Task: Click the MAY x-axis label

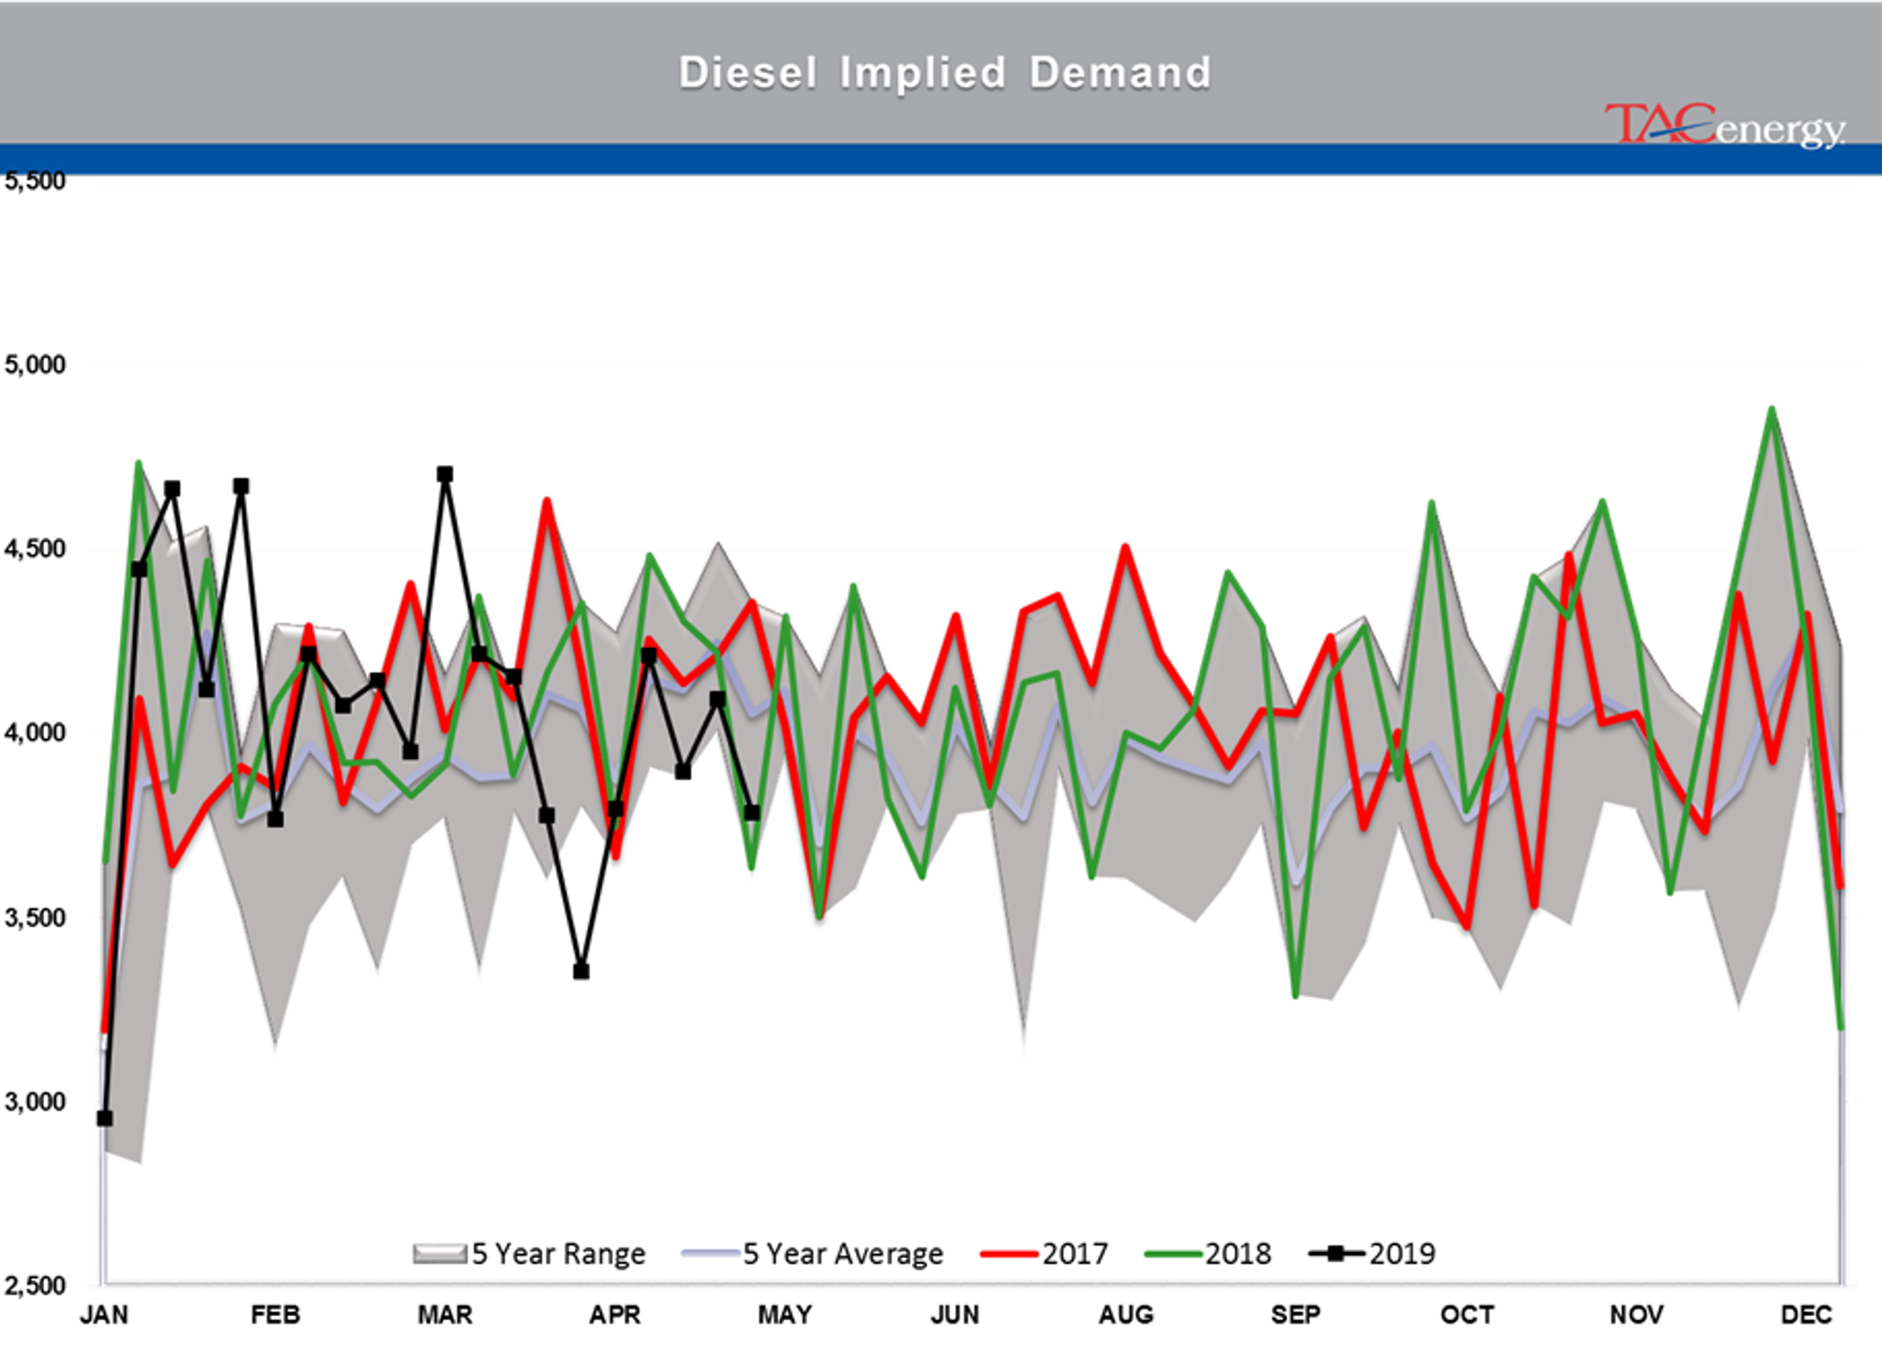Action: click(x=785, y=1315)
